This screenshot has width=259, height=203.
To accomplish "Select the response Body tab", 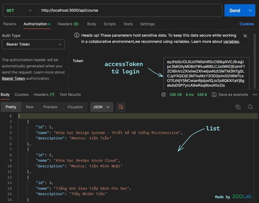I will tap(5, 94).
